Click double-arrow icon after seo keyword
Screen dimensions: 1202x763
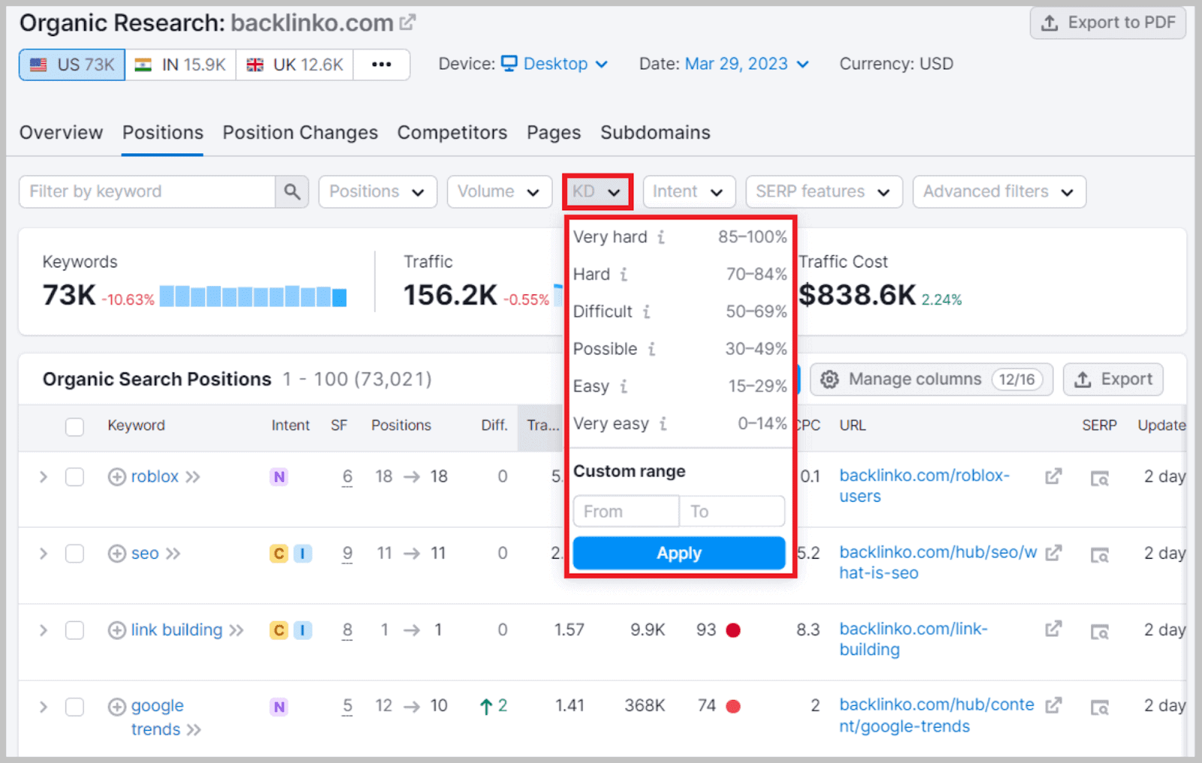174,553
